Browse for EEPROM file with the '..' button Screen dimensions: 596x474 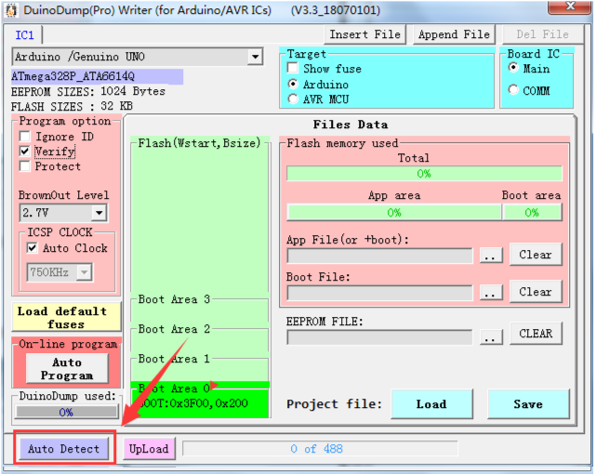click(x=491, y=336)
